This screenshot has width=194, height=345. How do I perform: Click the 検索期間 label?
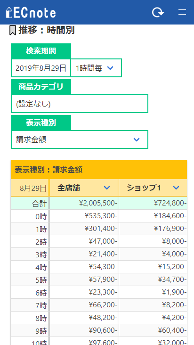(41, 51)
